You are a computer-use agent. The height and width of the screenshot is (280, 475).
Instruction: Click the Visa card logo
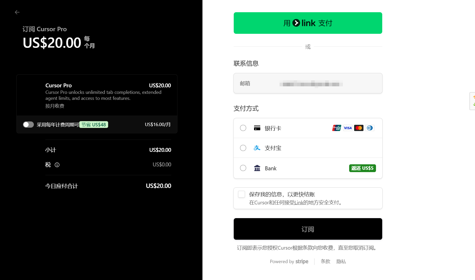point(348,128)
